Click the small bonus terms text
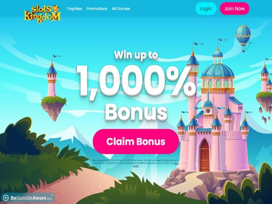 [136, 163]
